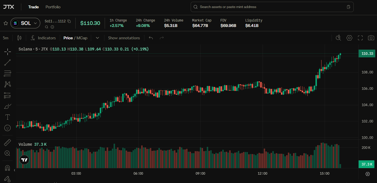Change chart style via candlestick icon
Image resolution: width=377 pixels, height=183 pixels.
click(19, 38)
